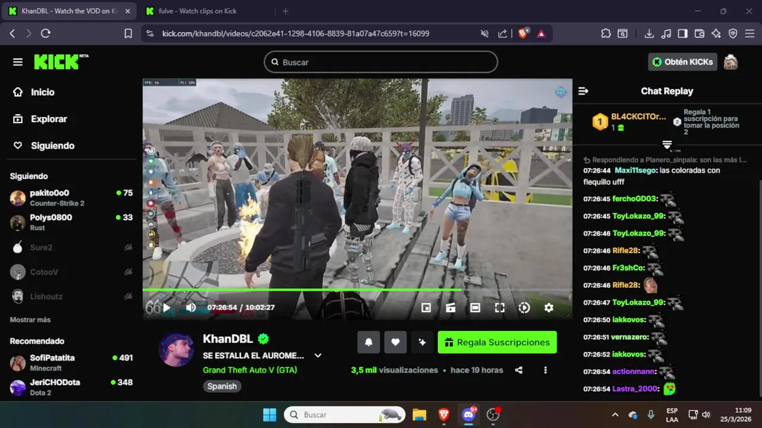Viewport: 762px width, 428px height.
Task: Open browser extensions puzzle icon
Action: [x=606, y=34]
